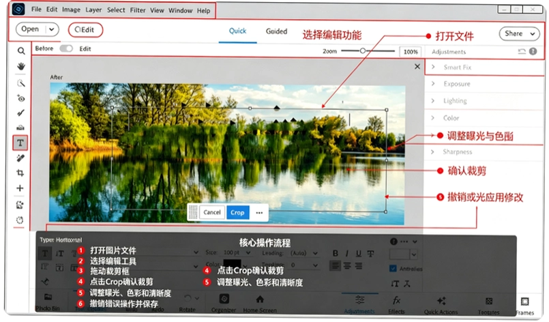Open the Organizer
This screenshot has width=549, height=322.
point(224,304)
